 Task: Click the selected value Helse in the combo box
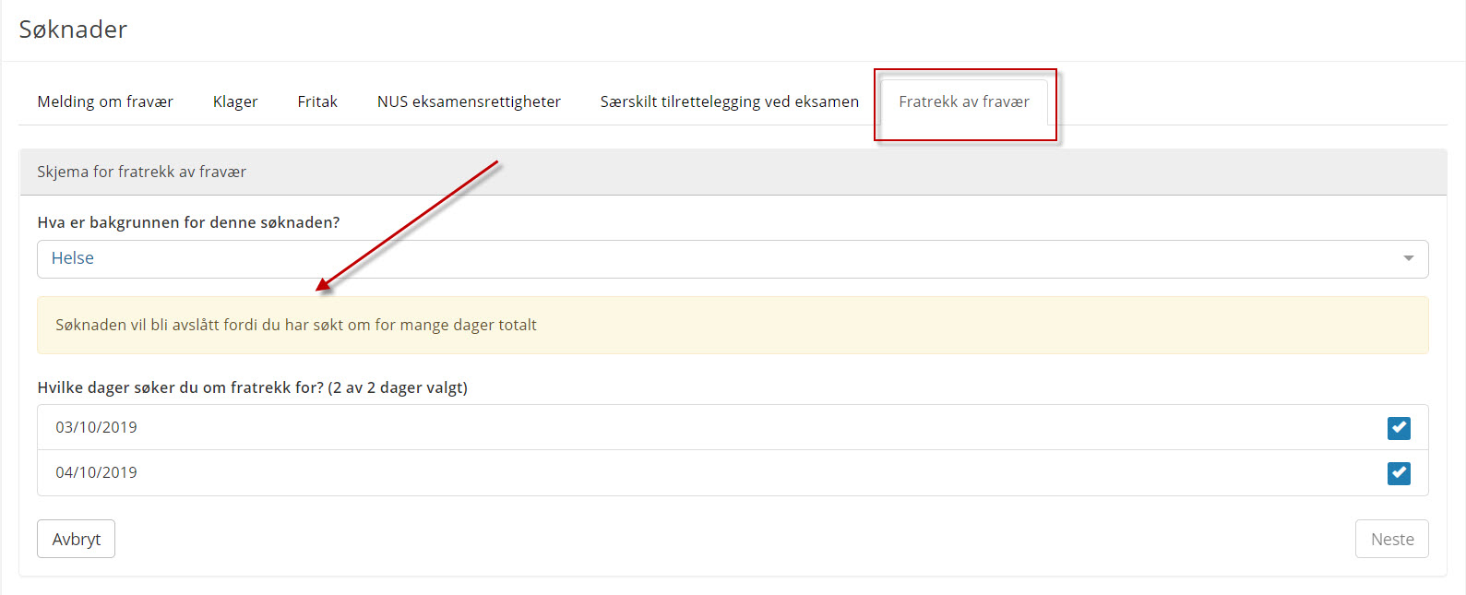point(73,258)
